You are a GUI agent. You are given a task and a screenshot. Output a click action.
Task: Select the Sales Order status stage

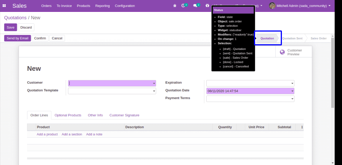pyautogui.click(x=319, y=38)
